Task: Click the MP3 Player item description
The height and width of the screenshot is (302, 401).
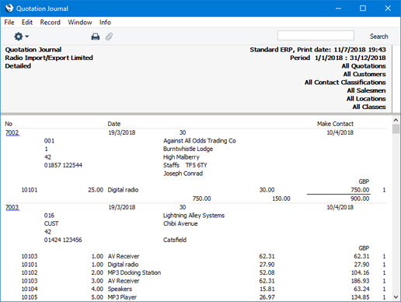Action: pyautogui.click(x=122, y=297)
